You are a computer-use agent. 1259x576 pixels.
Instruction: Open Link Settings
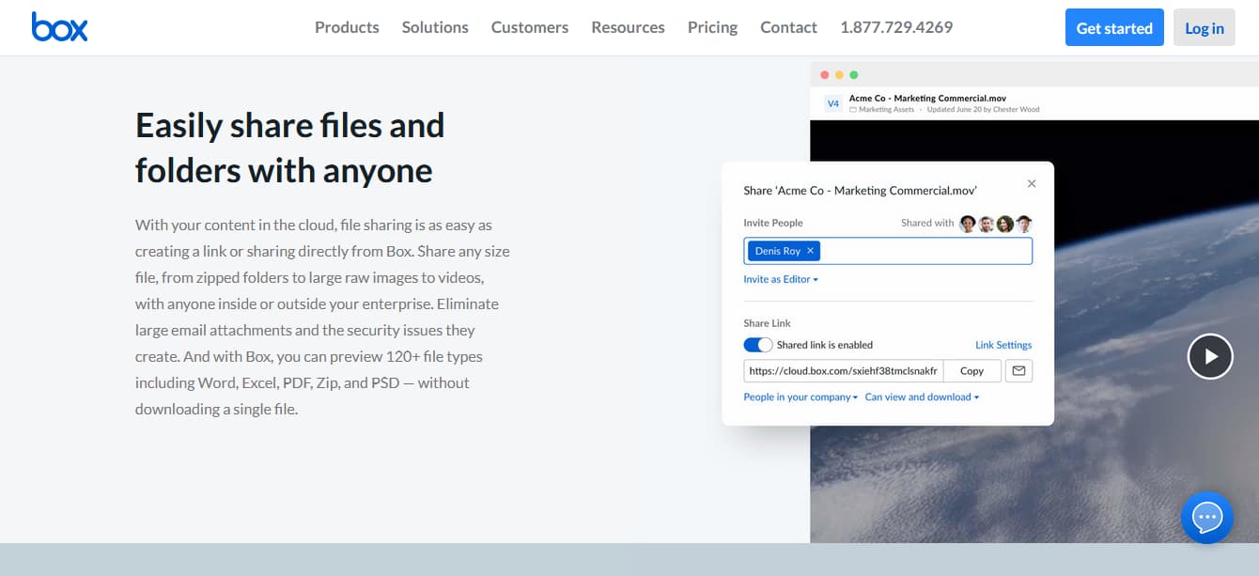(x=1003, y=345)
